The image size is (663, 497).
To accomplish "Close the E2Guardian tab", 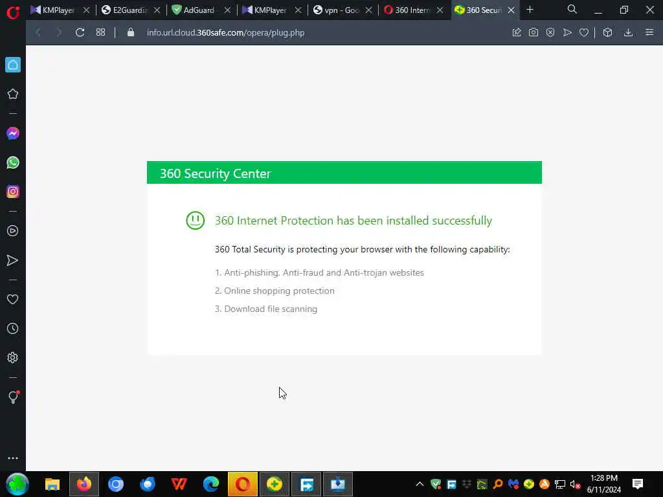I will coord(157,10).
